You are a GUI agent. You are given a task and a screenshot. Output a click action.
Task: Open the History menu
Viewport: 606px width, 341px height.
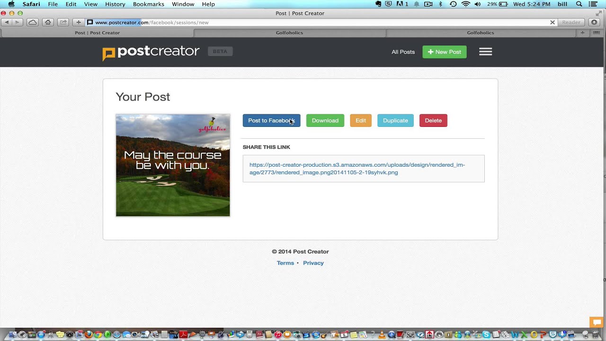click(115, 4)
